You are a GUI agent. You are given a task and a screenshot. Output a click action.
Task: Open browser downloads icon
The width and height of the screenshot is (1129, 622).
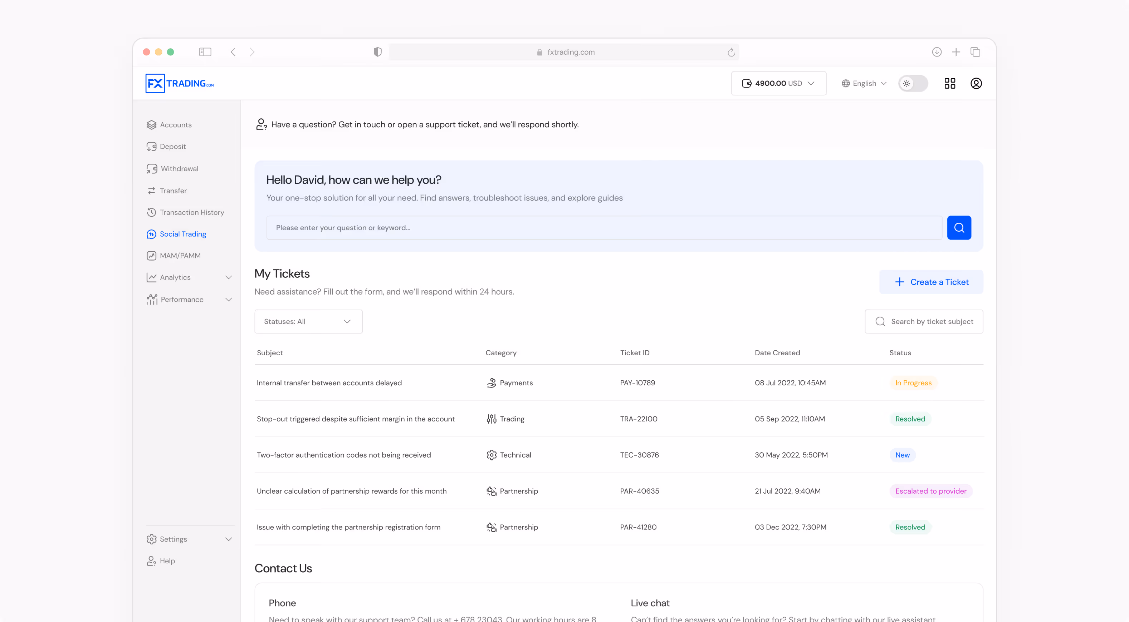(937, 52)
